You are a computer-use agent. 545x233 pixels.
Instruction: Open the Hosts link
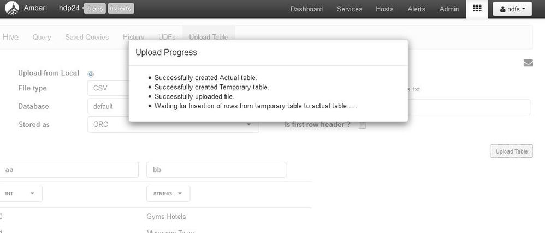point(384,9)
